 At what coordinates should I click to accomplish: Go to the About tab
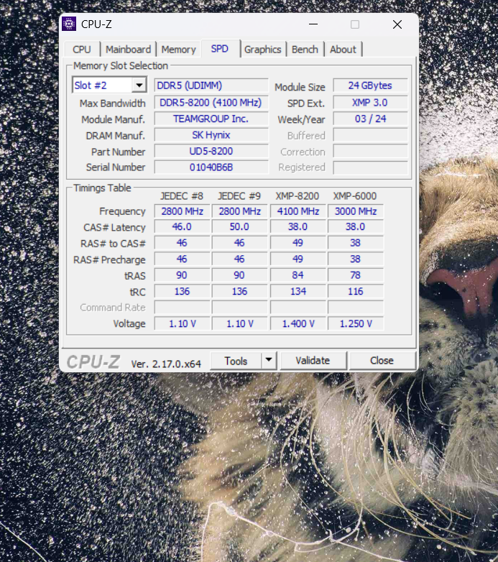pos(343,50)
